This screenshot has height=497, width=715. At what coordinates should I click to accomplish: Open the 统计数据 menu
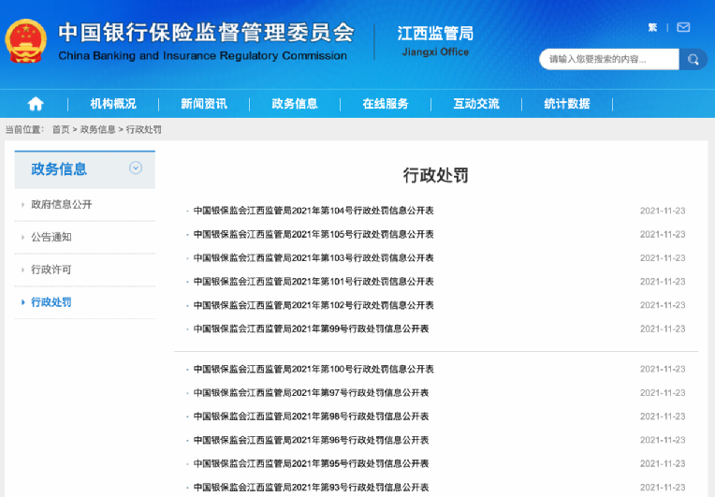coord(567,104)
